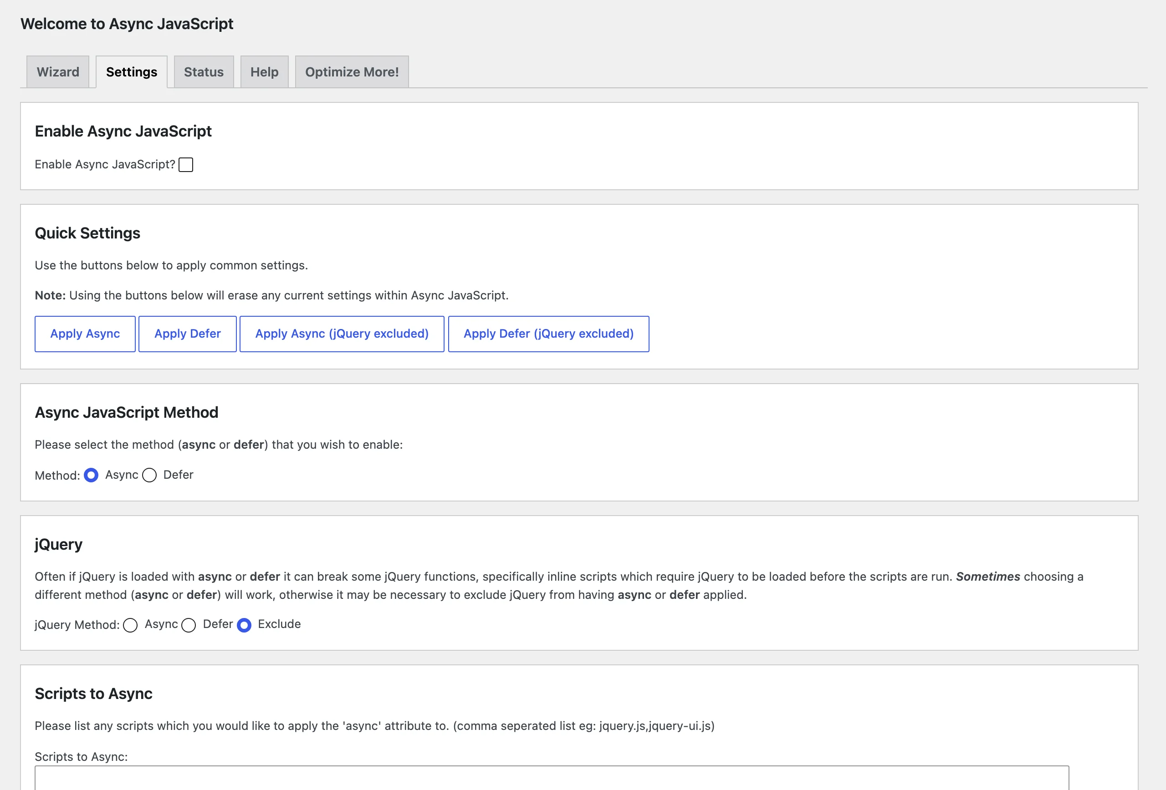Click the Apply Async button

(85, 334)
